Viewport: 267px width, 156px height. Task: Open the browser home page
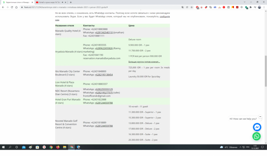16,7
